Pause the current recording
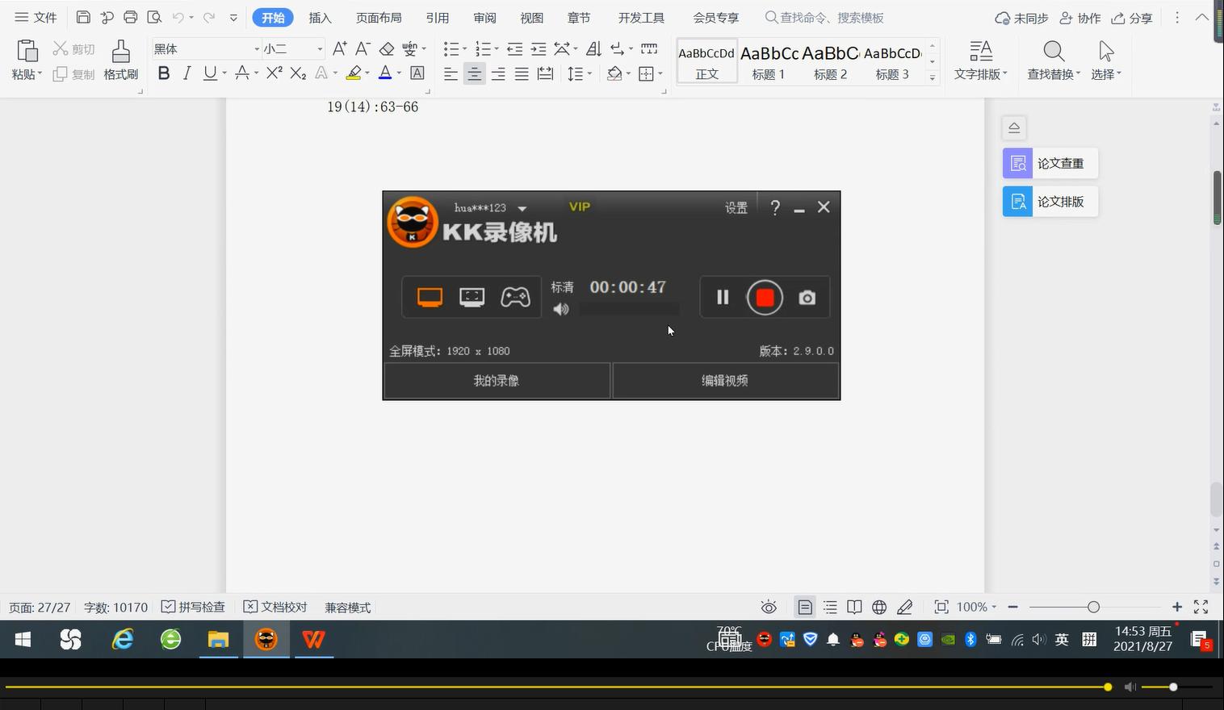Viewport: 1224px width, 710px height. [x=721, y=297]
